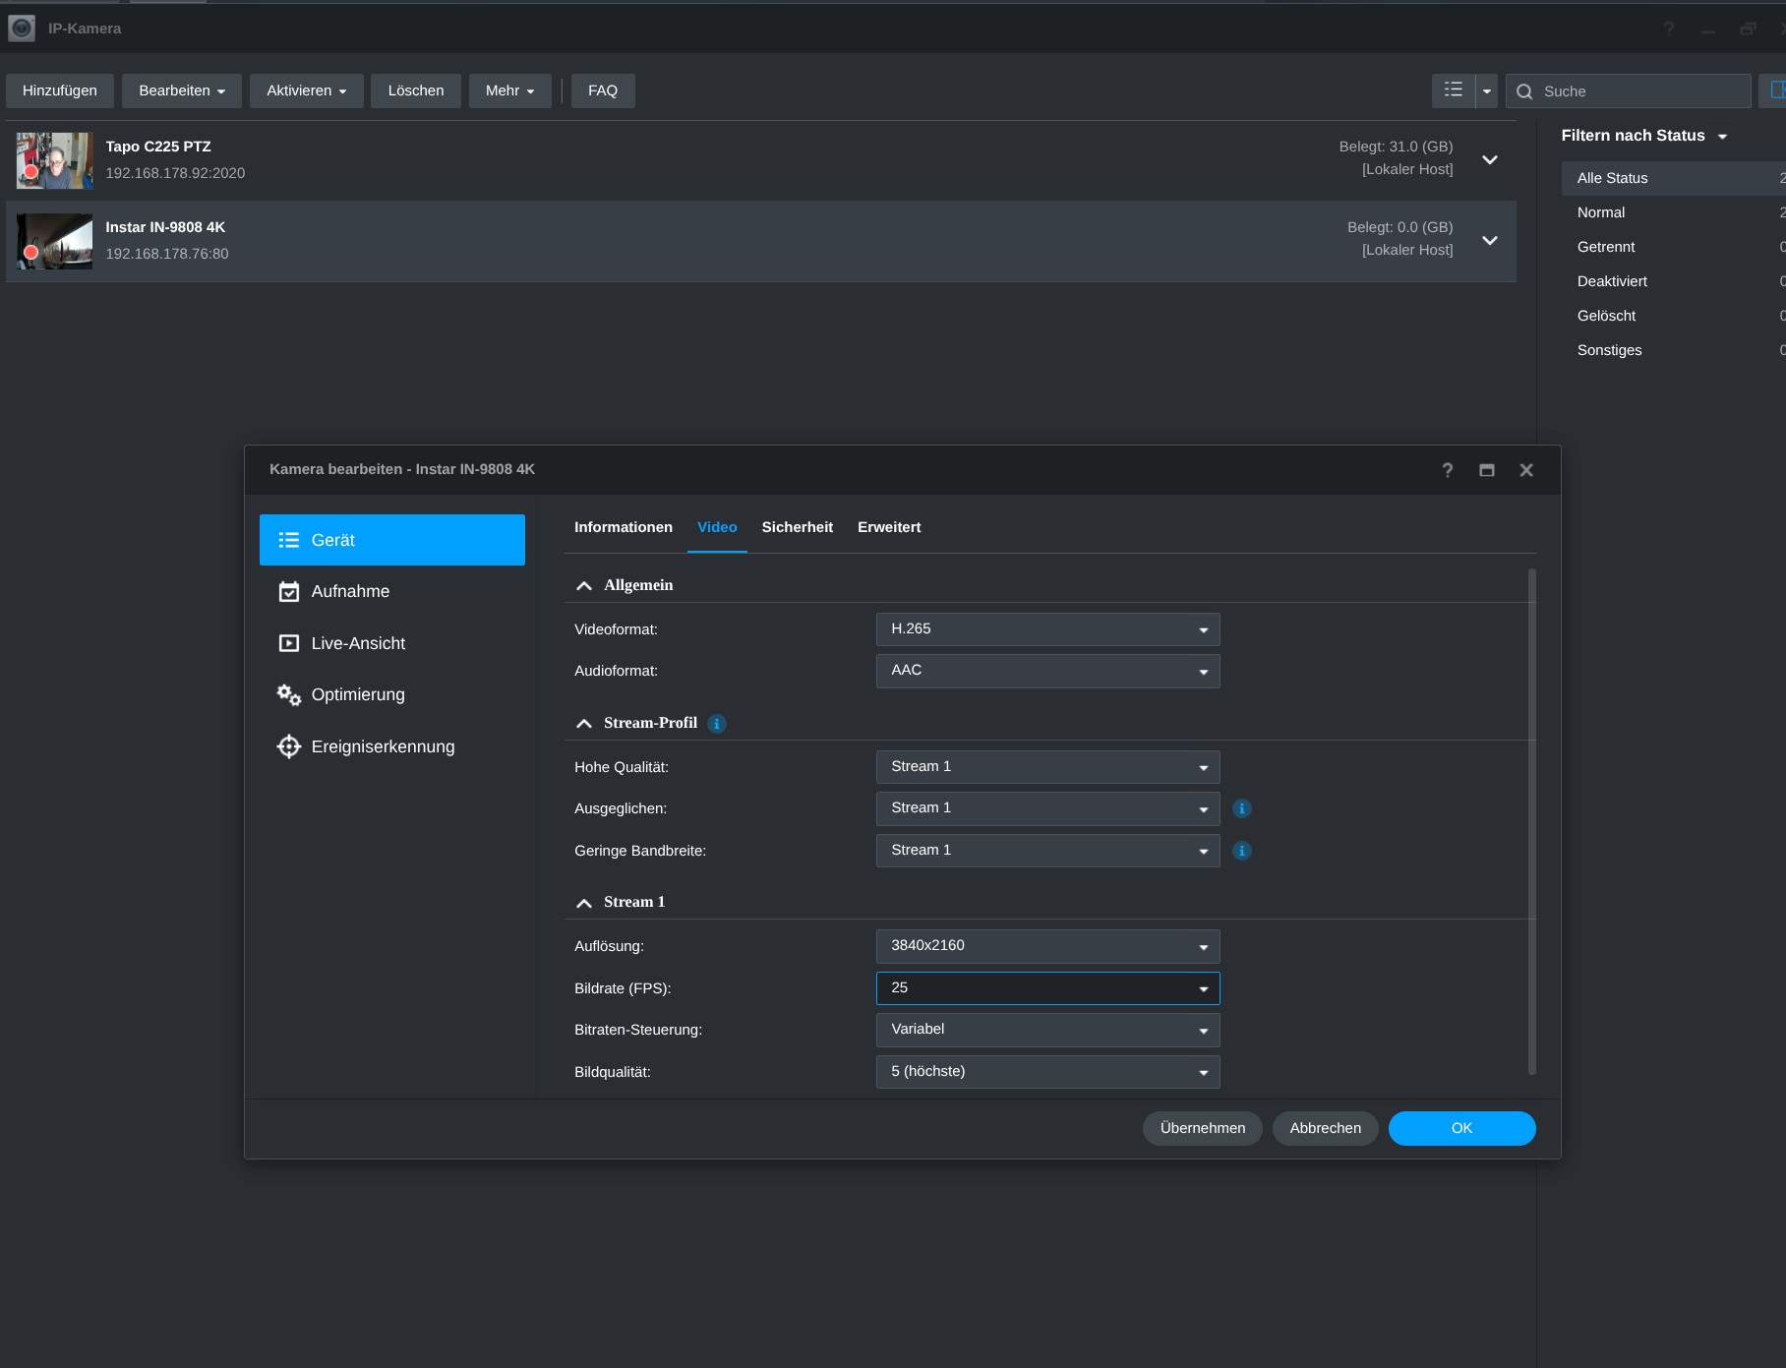Open the Bildrate (FPS) dropdown
The image size is (1786, 1368).
point(1047,988)
